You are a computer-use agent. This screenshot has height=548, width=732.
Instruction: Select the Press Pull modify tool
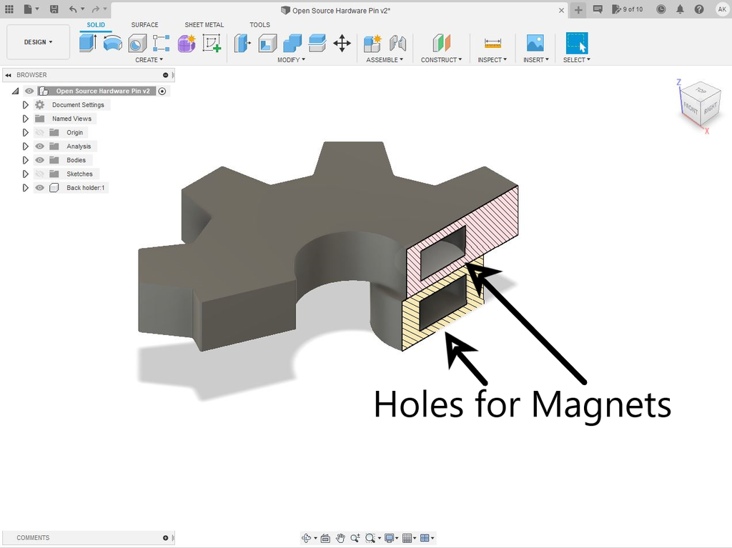pos(242,43)
